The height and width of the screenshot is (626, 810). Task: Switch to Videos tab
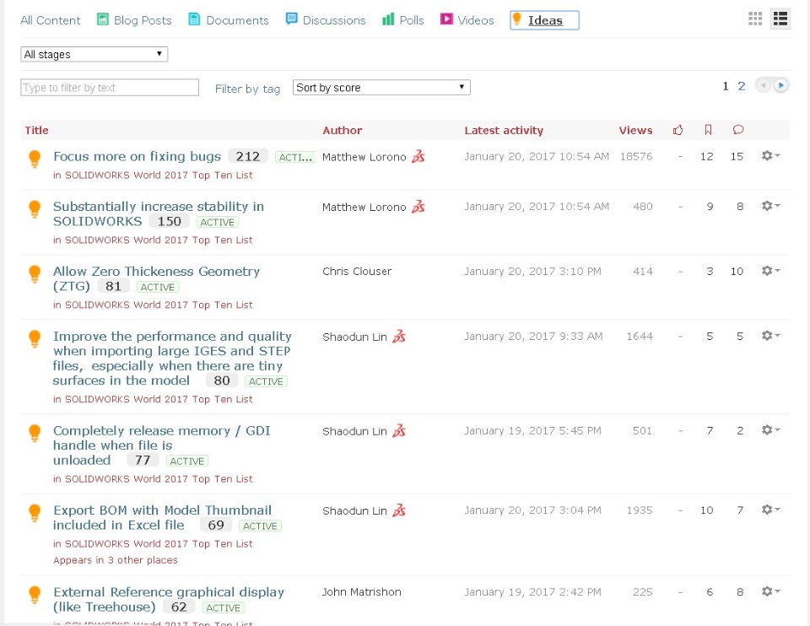[x=467, y=20]
